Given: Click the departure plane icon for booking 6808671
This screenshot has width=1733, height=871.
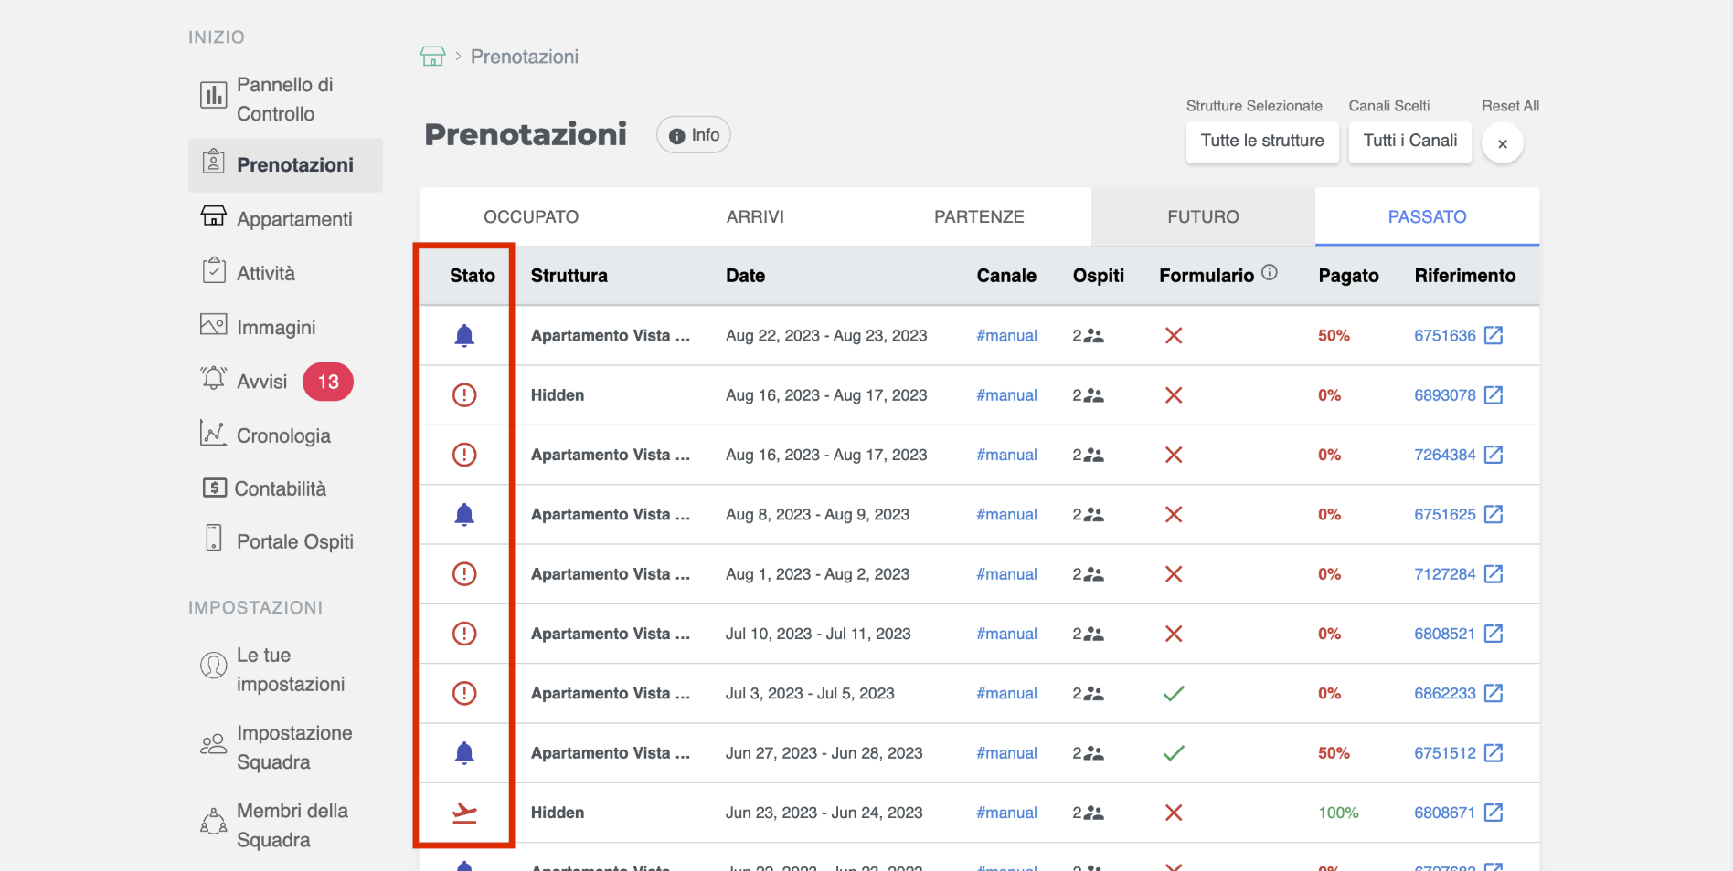Looking at the screenshot, I should coord(464,813).
